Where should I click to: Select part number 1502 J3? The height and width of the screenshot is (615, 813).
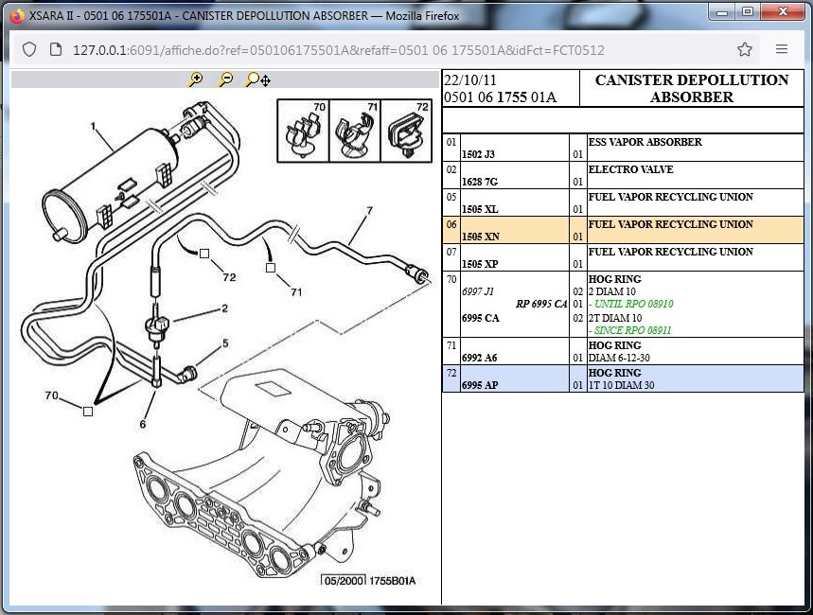click(x=478, y=154)
